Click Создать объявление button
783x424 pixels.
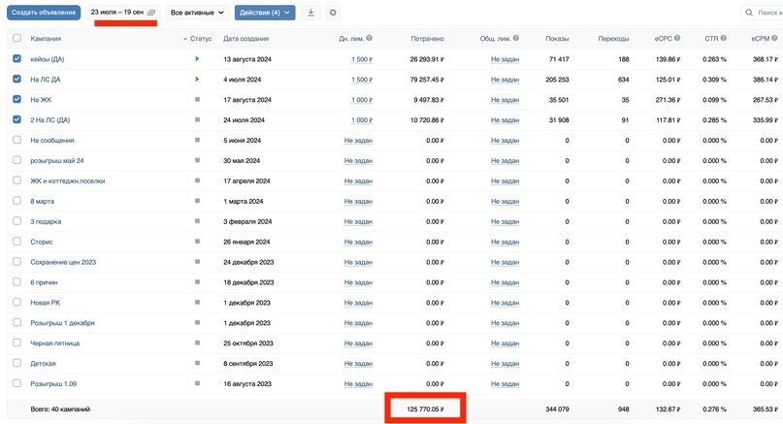tap(44, 13)
